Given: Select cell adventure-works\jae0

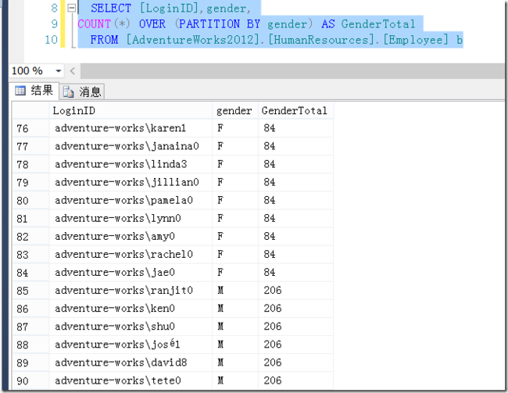Looking at the screenshot, I should coord(131,273).
